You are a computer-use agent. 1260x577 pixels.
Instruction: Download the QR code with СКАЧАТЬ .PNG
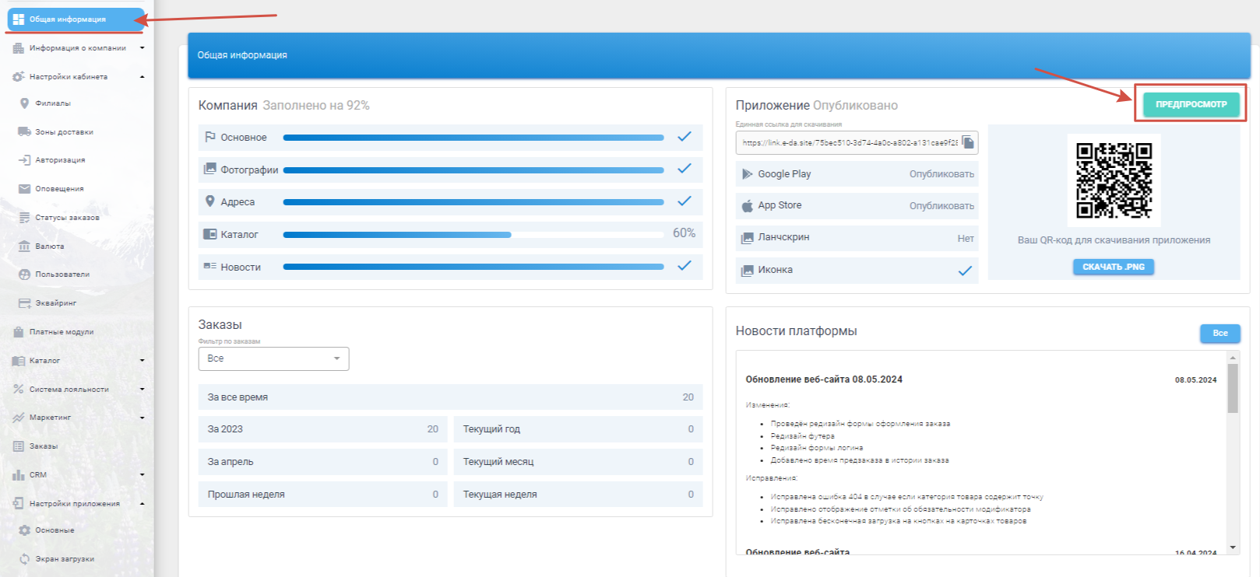pyautogui.click(x=1113, y=267)
